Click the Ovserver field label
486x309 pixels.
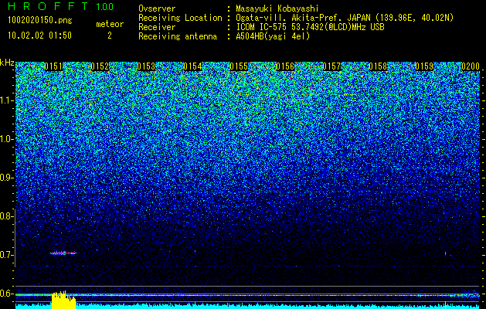[x=157, y=8]
